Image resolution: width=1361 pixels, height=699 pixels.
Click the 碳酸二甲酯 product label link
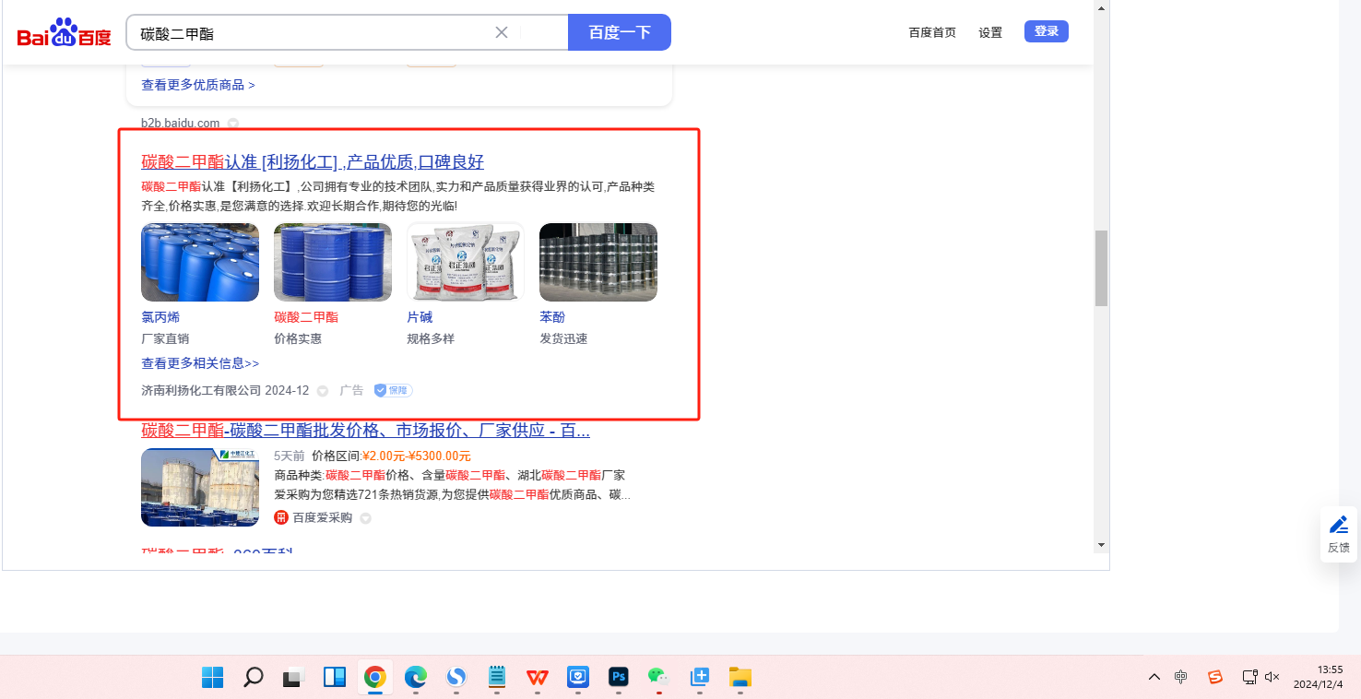pos(306,317)
